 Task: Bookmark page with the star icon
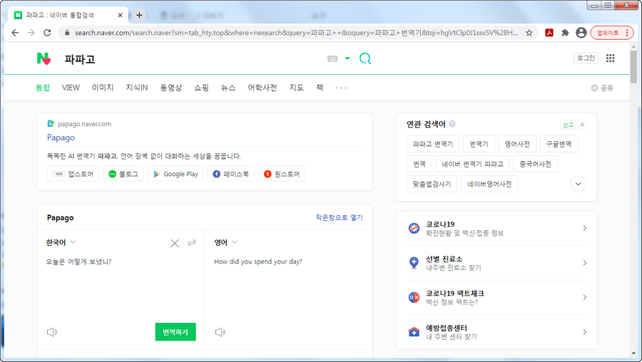click(529, 33)
